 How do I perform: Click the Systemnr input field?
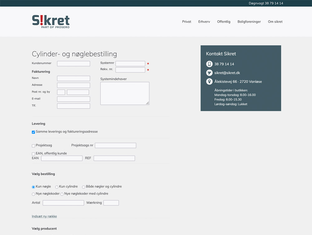[x=130, y=63]
